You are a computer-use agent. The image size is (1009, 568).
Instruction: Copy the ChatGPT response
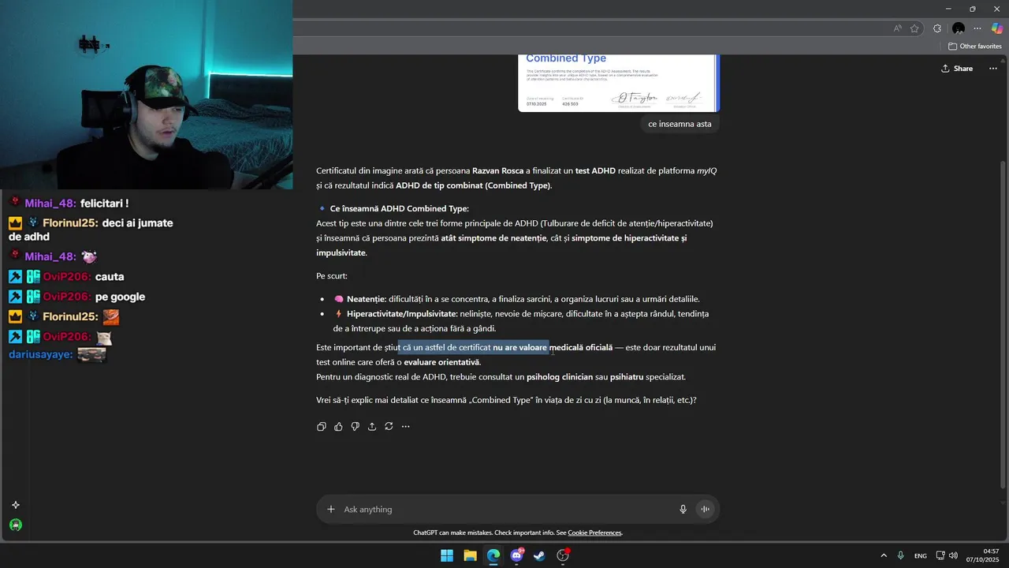(322, 427)
